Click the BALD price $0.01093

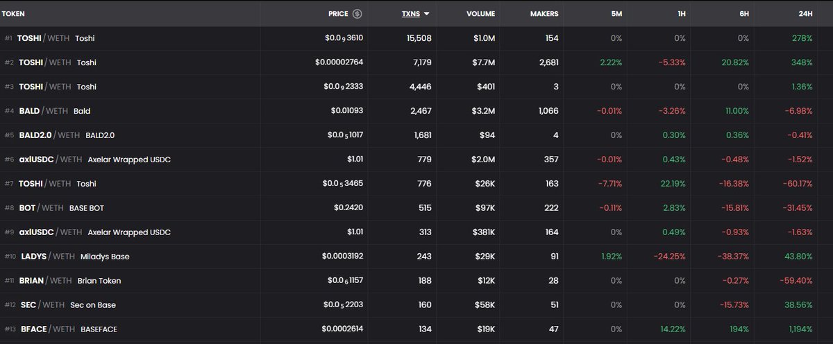[x=347, y=111]
